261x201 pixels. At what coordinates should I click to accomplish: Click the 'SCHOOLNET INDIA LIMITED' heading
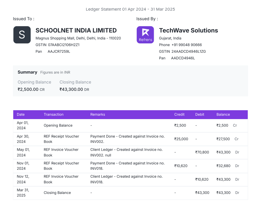[76, 30]
